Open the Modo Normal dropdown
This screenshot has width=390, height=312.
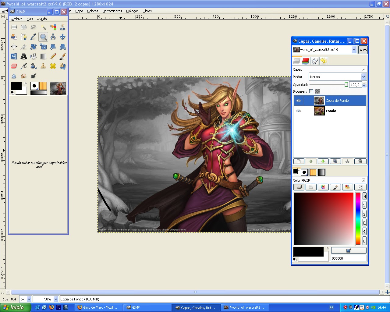click(337, 77)
